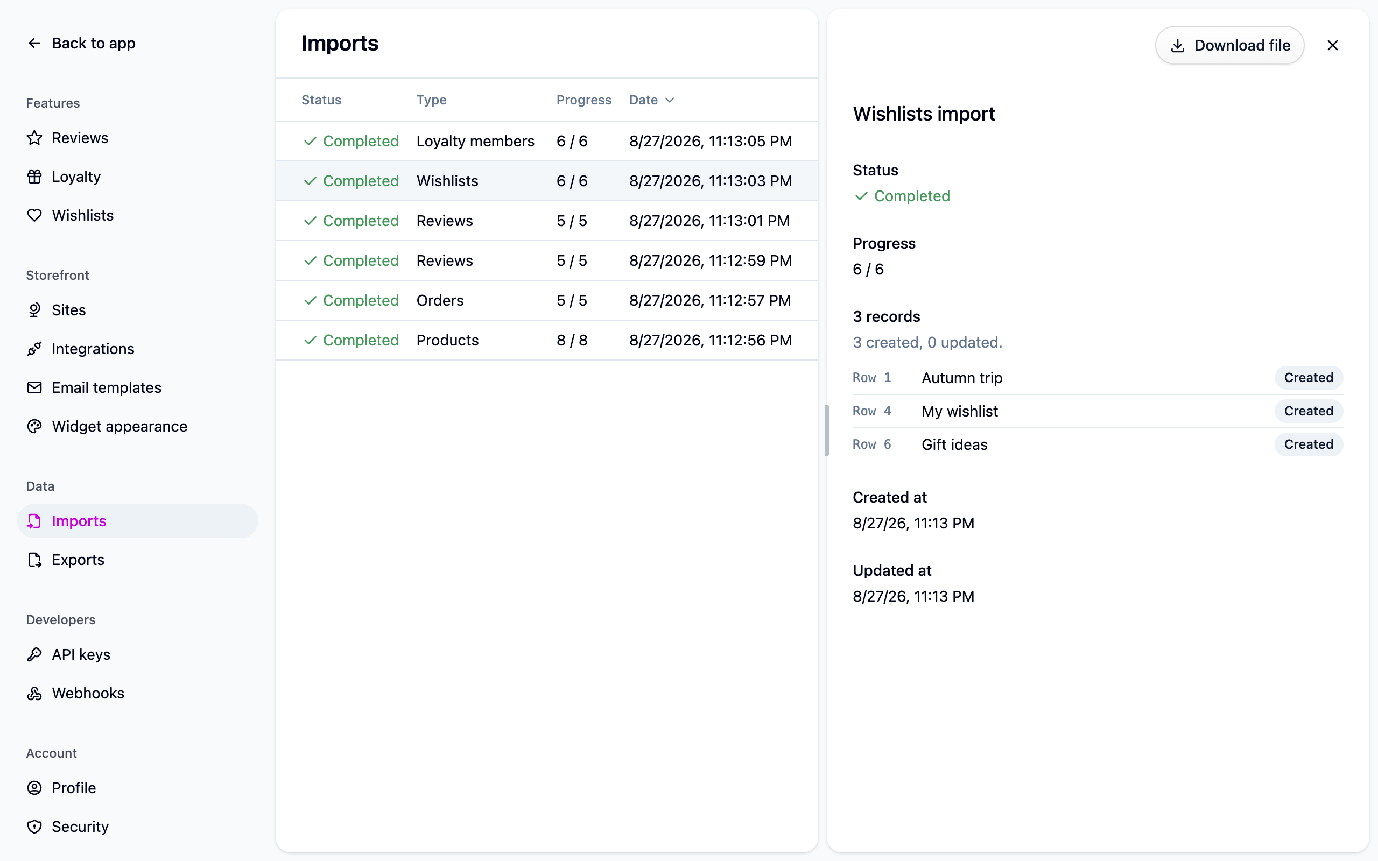Click Created badge on Autumn trip row
Screen dimensions: 1378x861
coord(1309,378)
